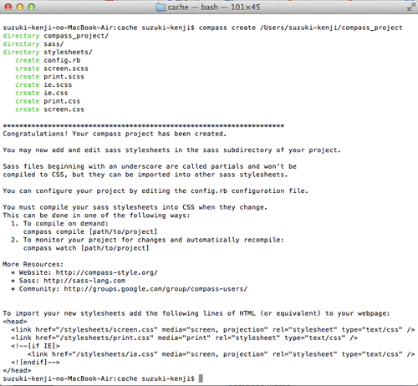Viewport: 418px width, 386px height.
Task: Click the 'create screen.scss' output line
Action: 52,69
